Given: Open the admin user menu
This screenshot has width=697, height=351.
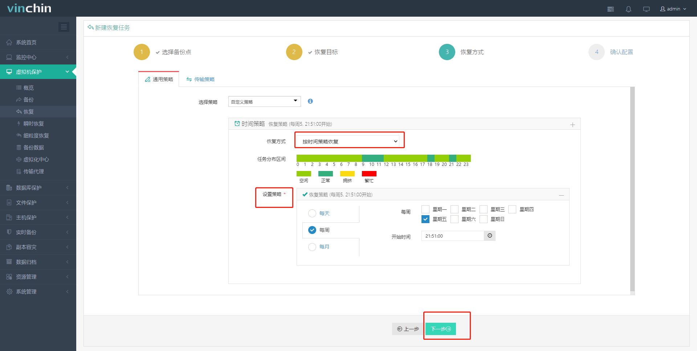Looking at the screenshot, I should (x=673, y=9).
